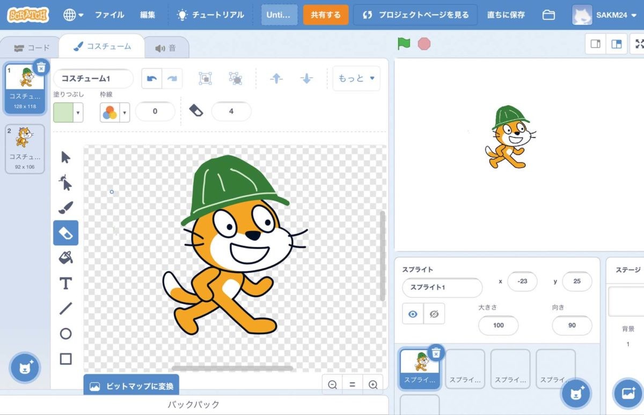Choose the Reshape tool

tap(65, 183)
